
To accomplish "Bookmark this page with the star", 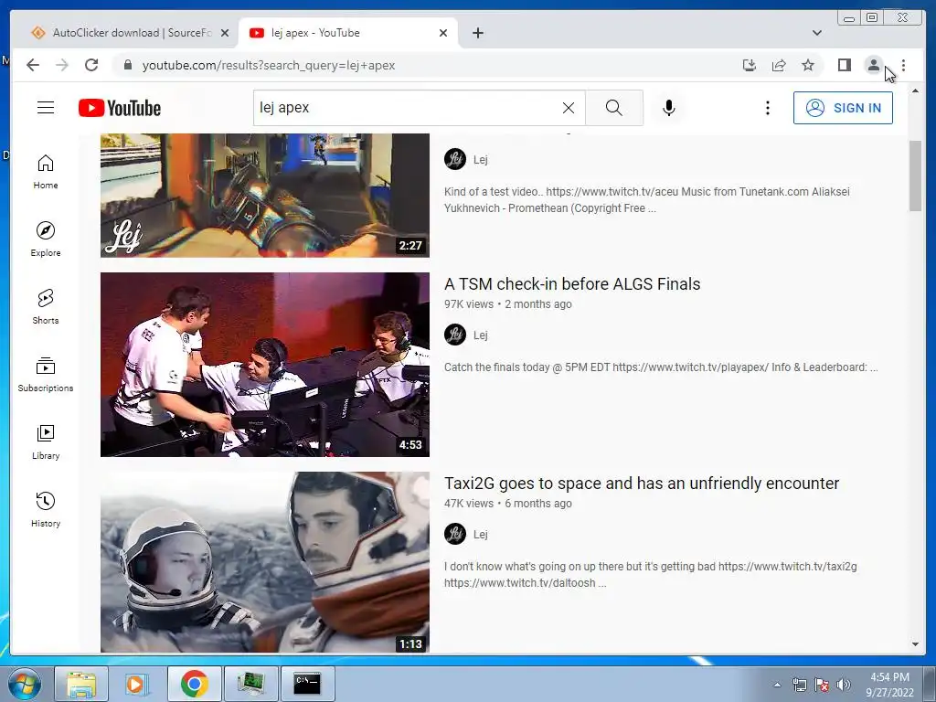I will point(808,65).
